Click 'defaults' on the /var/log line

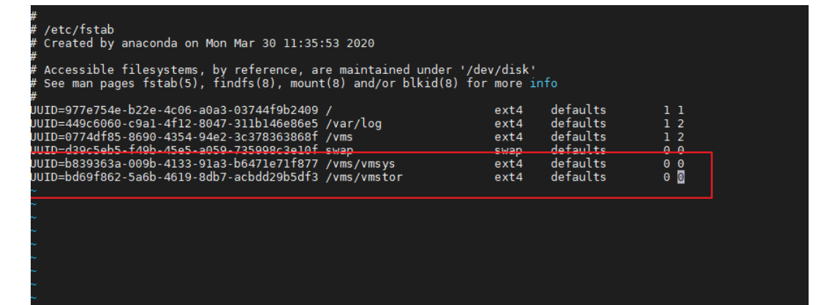coord(578,124)
